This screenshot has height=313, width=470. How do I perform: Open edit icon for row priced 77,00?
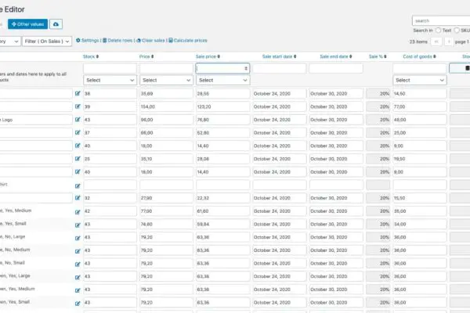tap(78, 212)
